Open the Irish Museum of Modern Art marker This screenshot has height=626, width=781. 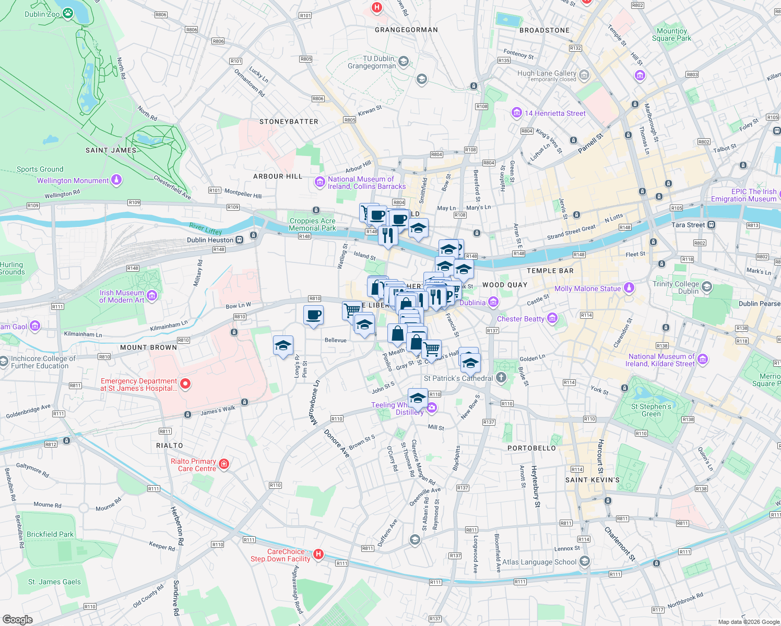click(152, 296)
